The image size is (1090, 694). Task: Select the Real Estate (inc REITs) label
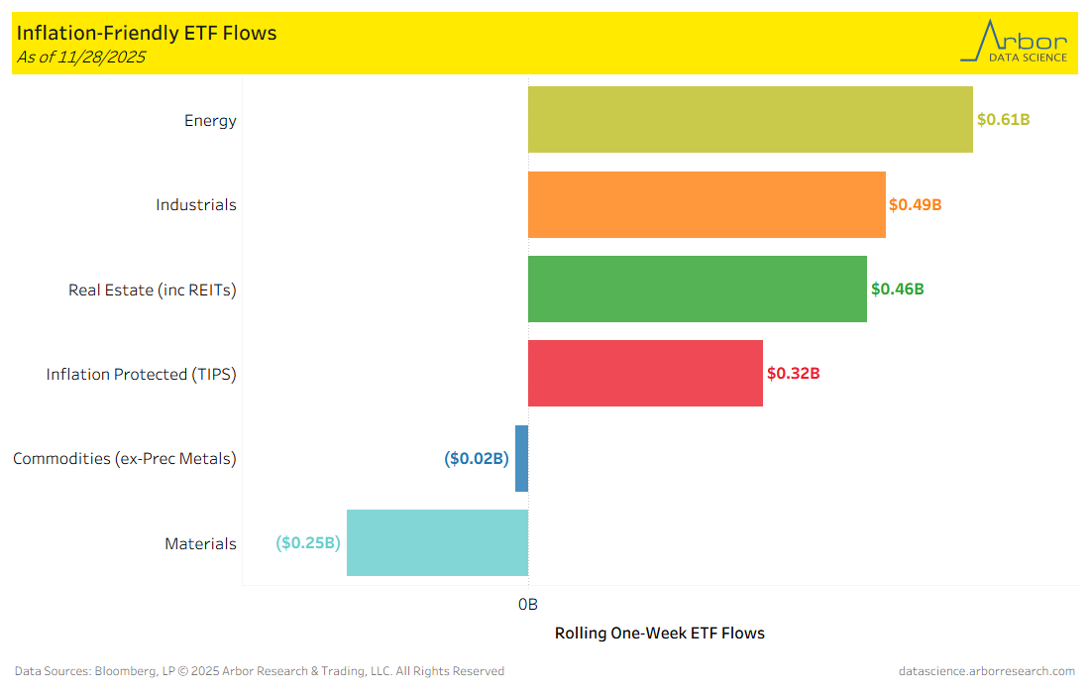click(153, 290)
